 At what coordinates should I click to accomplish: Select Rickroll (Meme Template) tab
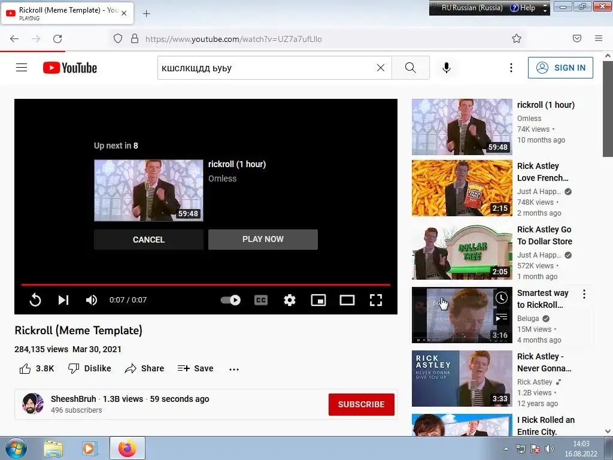point(67,13)
